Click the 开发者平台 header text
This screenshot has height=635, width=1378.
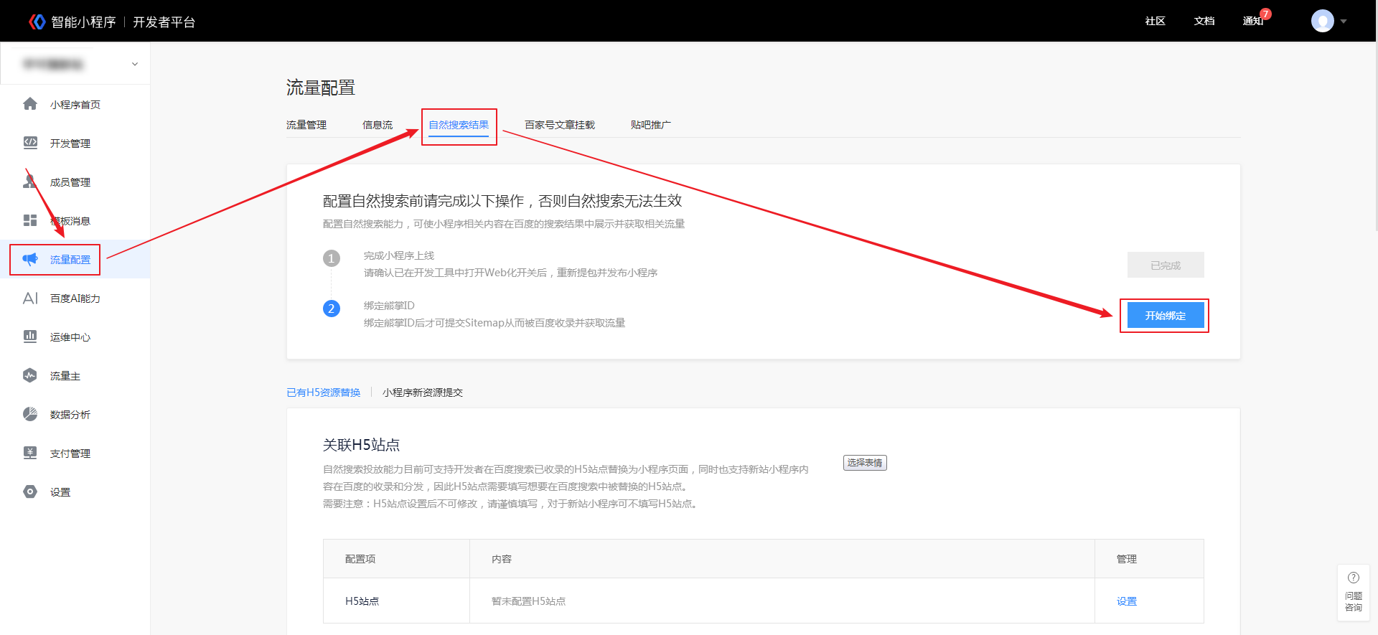(x=164, y=22)
